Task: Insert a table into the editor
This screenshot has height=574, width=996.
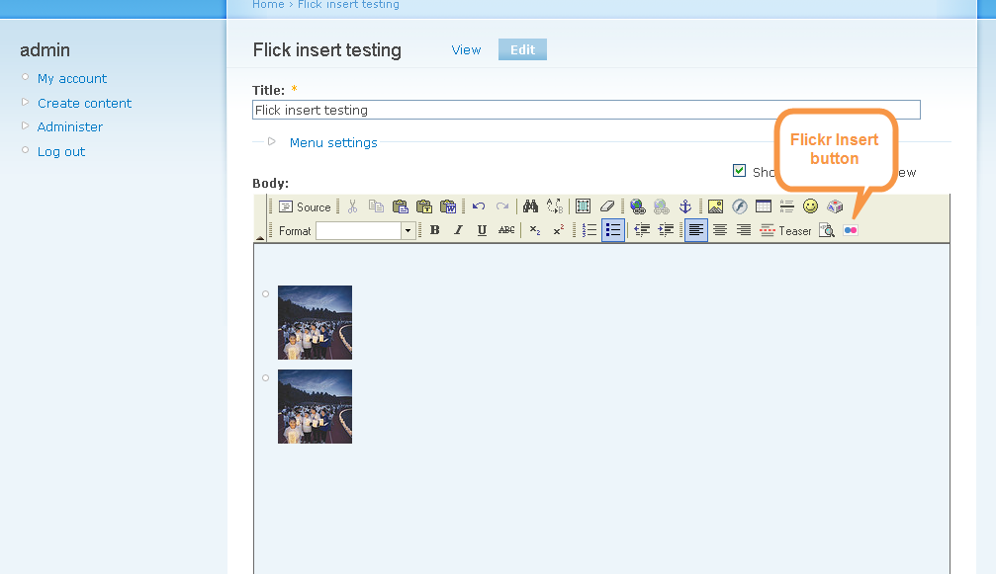Action: tap(763, 206)
